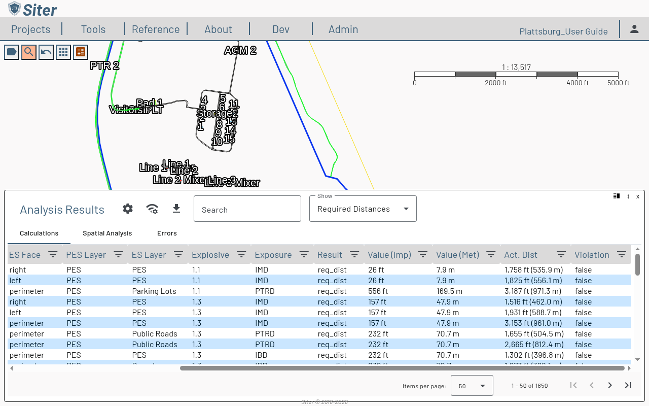
Task: Filter the Result column
Action: (354, 254)
